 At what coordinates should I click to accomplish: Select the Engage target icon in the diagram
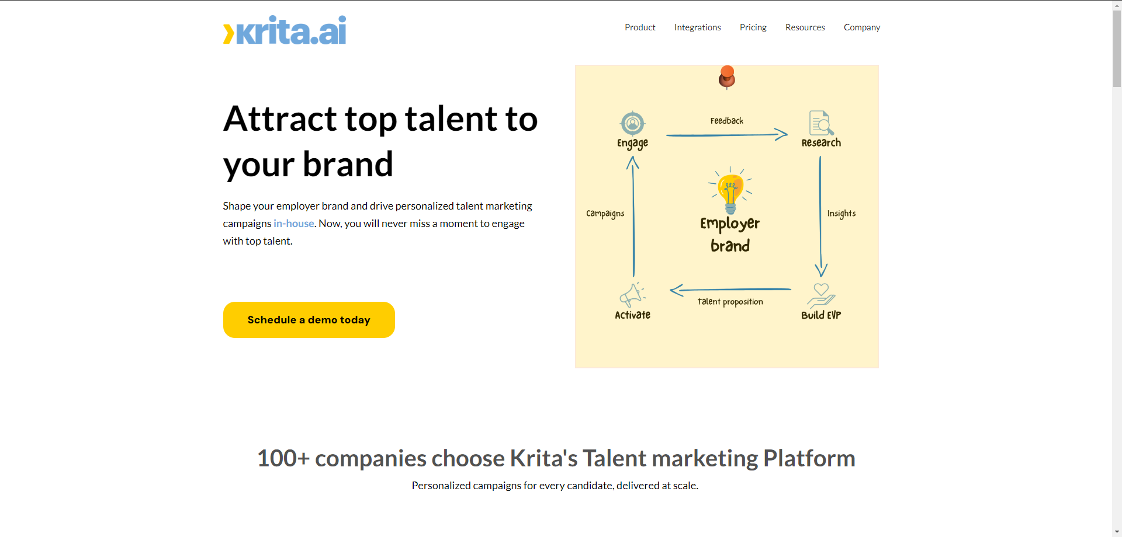pos(632,123)
